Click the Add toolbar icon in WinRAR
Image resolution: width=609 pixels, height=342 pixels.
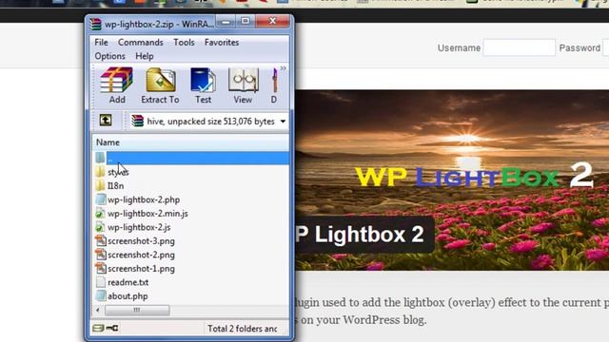tap(116, 85)
